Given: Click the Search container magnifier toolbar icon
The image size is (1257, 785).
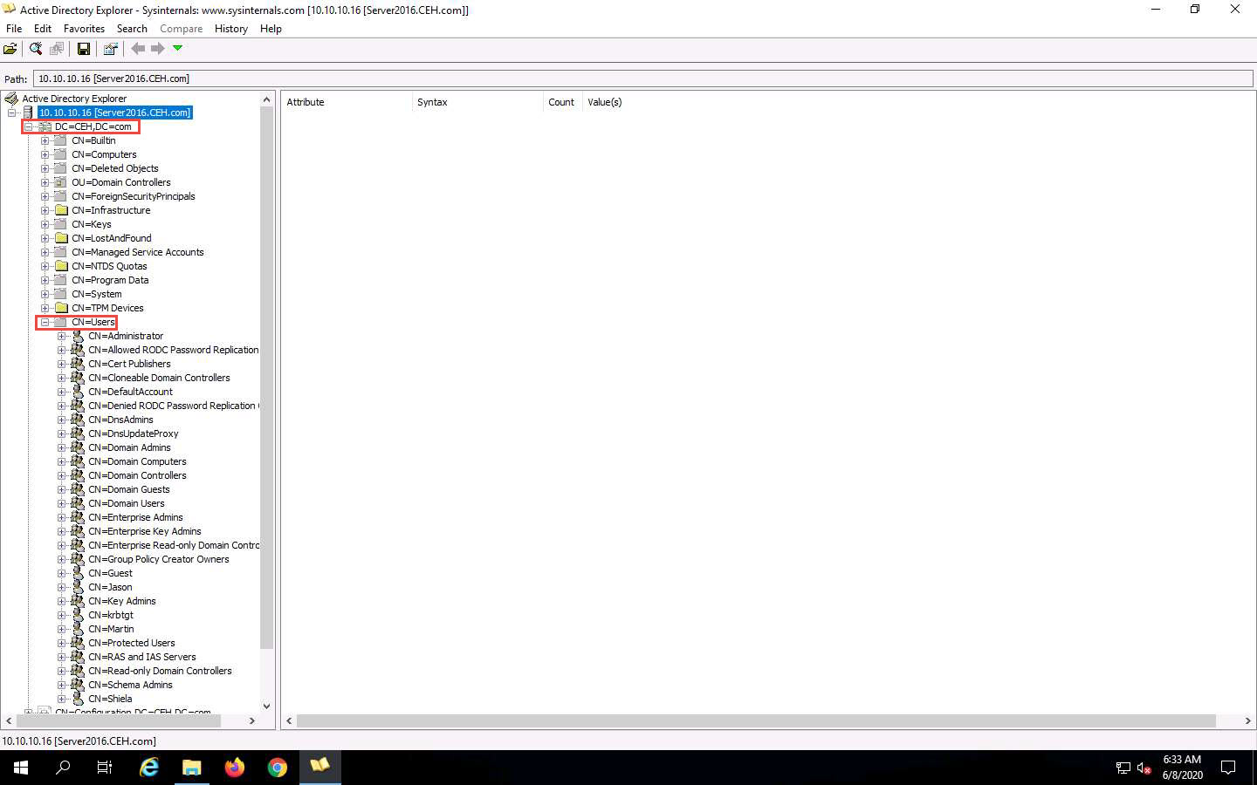Looking at the screenshot, I should pos(36,49).
